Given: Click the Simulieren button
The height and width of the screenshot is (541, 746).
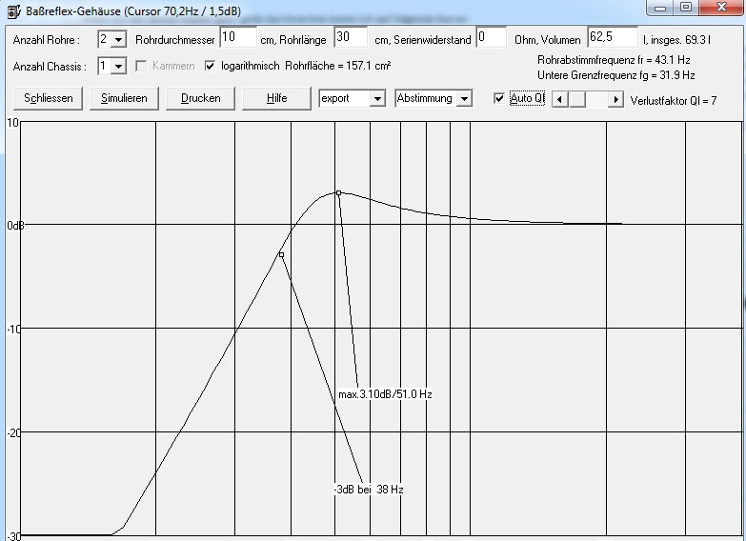Looking at the screenshot, I should (124, 98).
